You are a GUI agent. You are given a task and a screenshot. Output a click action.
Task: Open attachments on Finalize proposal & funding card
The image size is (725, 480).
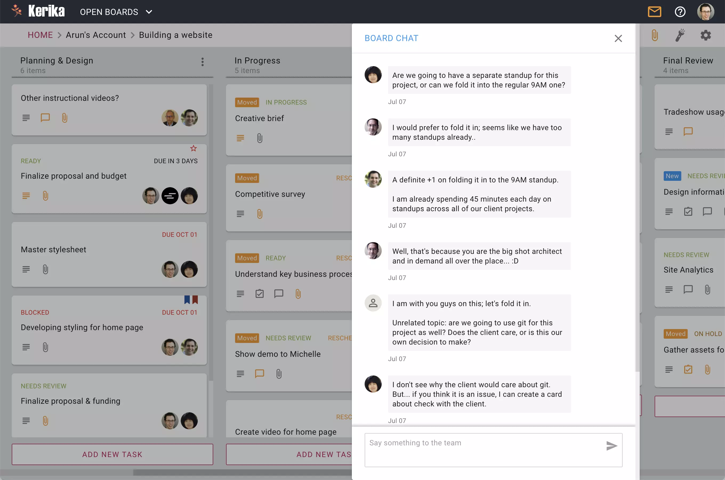click(45, 421)
